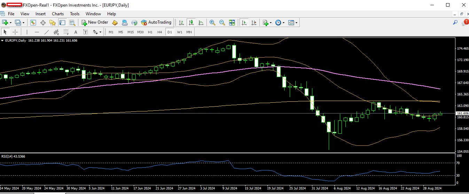Click the New Order button
Image resolution: width=469 pixels, height=194 pixels.
(95, 22)
